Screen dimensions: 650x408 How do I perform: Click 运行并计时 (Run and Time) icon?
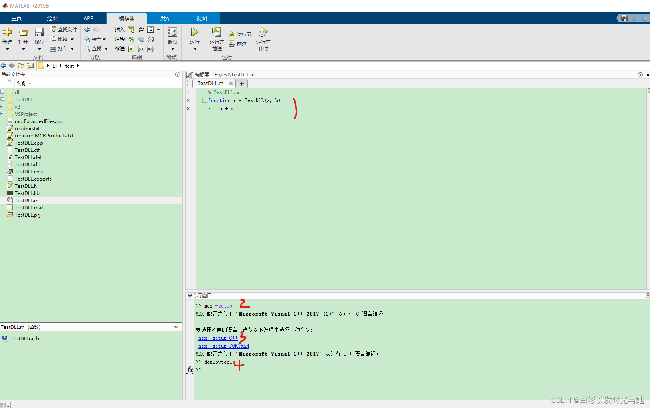point(263,32)
